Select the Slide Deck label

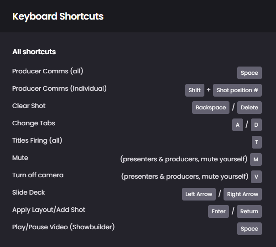click(29, 192)
